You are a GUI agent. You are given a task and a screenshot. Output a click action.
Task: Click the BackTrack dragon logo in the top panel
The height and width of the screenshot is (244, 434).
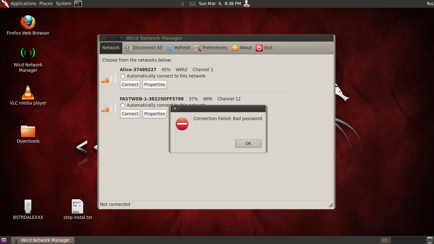coord(5,4)
